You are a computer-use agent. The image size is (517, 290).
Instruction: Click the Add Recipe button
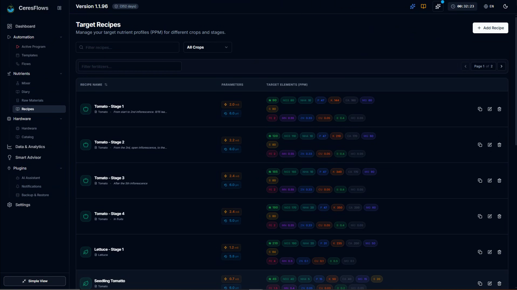pos(490,28)
